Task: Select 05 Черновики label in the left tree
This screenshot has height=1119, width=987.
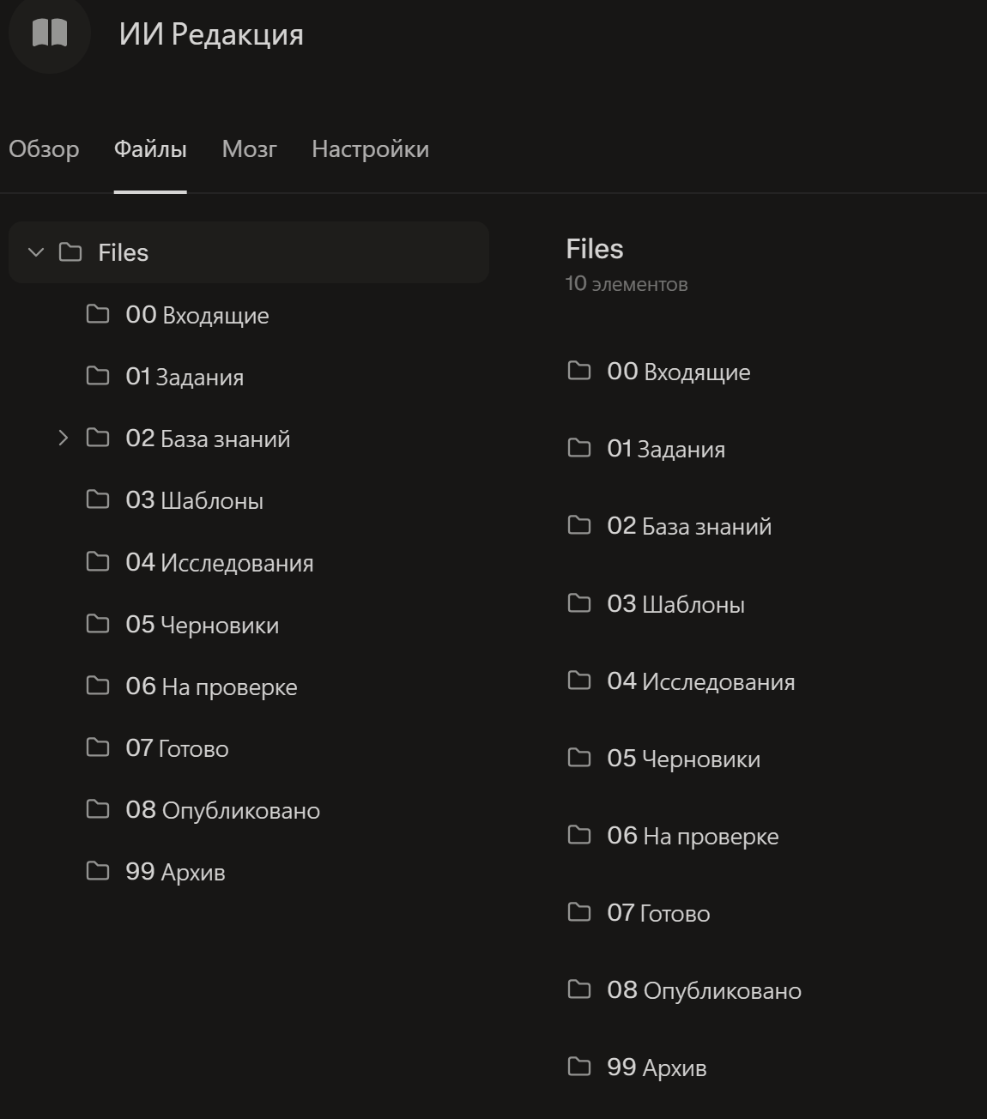Action: pyautogui.click(x=203, y=625)
